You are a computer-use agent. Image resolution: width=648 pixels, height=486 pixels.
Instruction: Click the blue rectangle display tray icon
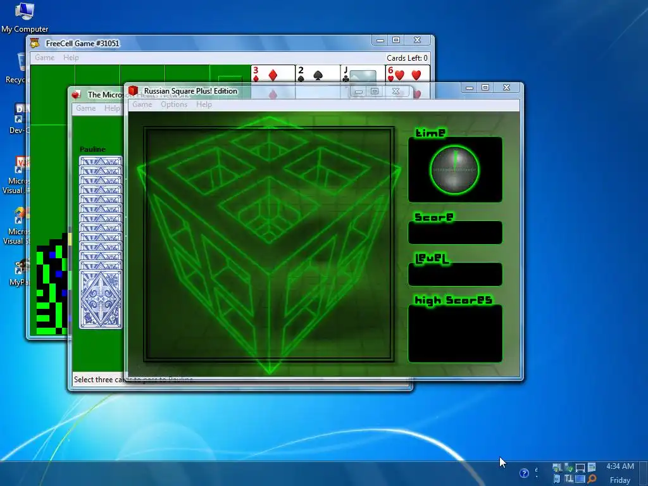580,479
